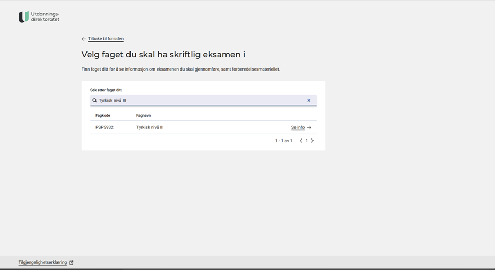The height and width of the screenshot is (270, 495).
Task: Open the Tilbake til forsiden link
Action: [106, 39]
